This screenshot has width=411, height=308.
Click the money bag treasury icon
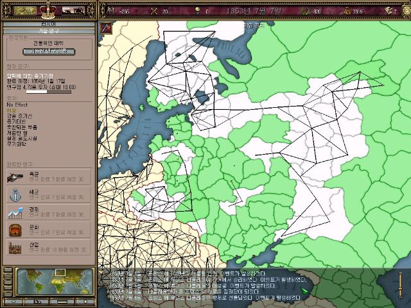click(x=347, y=11)
